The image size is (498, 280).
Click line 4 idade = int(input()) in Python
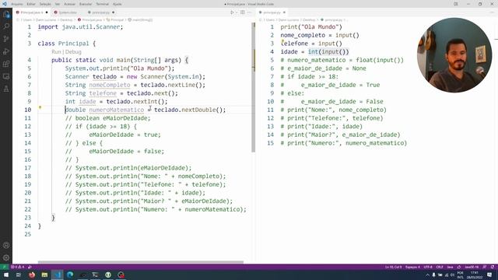pyautogui.click(x=314, y=52)
